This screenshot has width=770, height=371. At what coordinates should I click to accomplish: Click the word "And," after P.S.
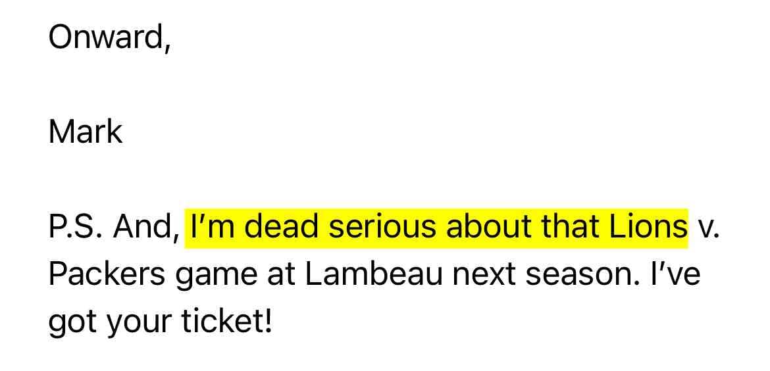coord(147,228)
